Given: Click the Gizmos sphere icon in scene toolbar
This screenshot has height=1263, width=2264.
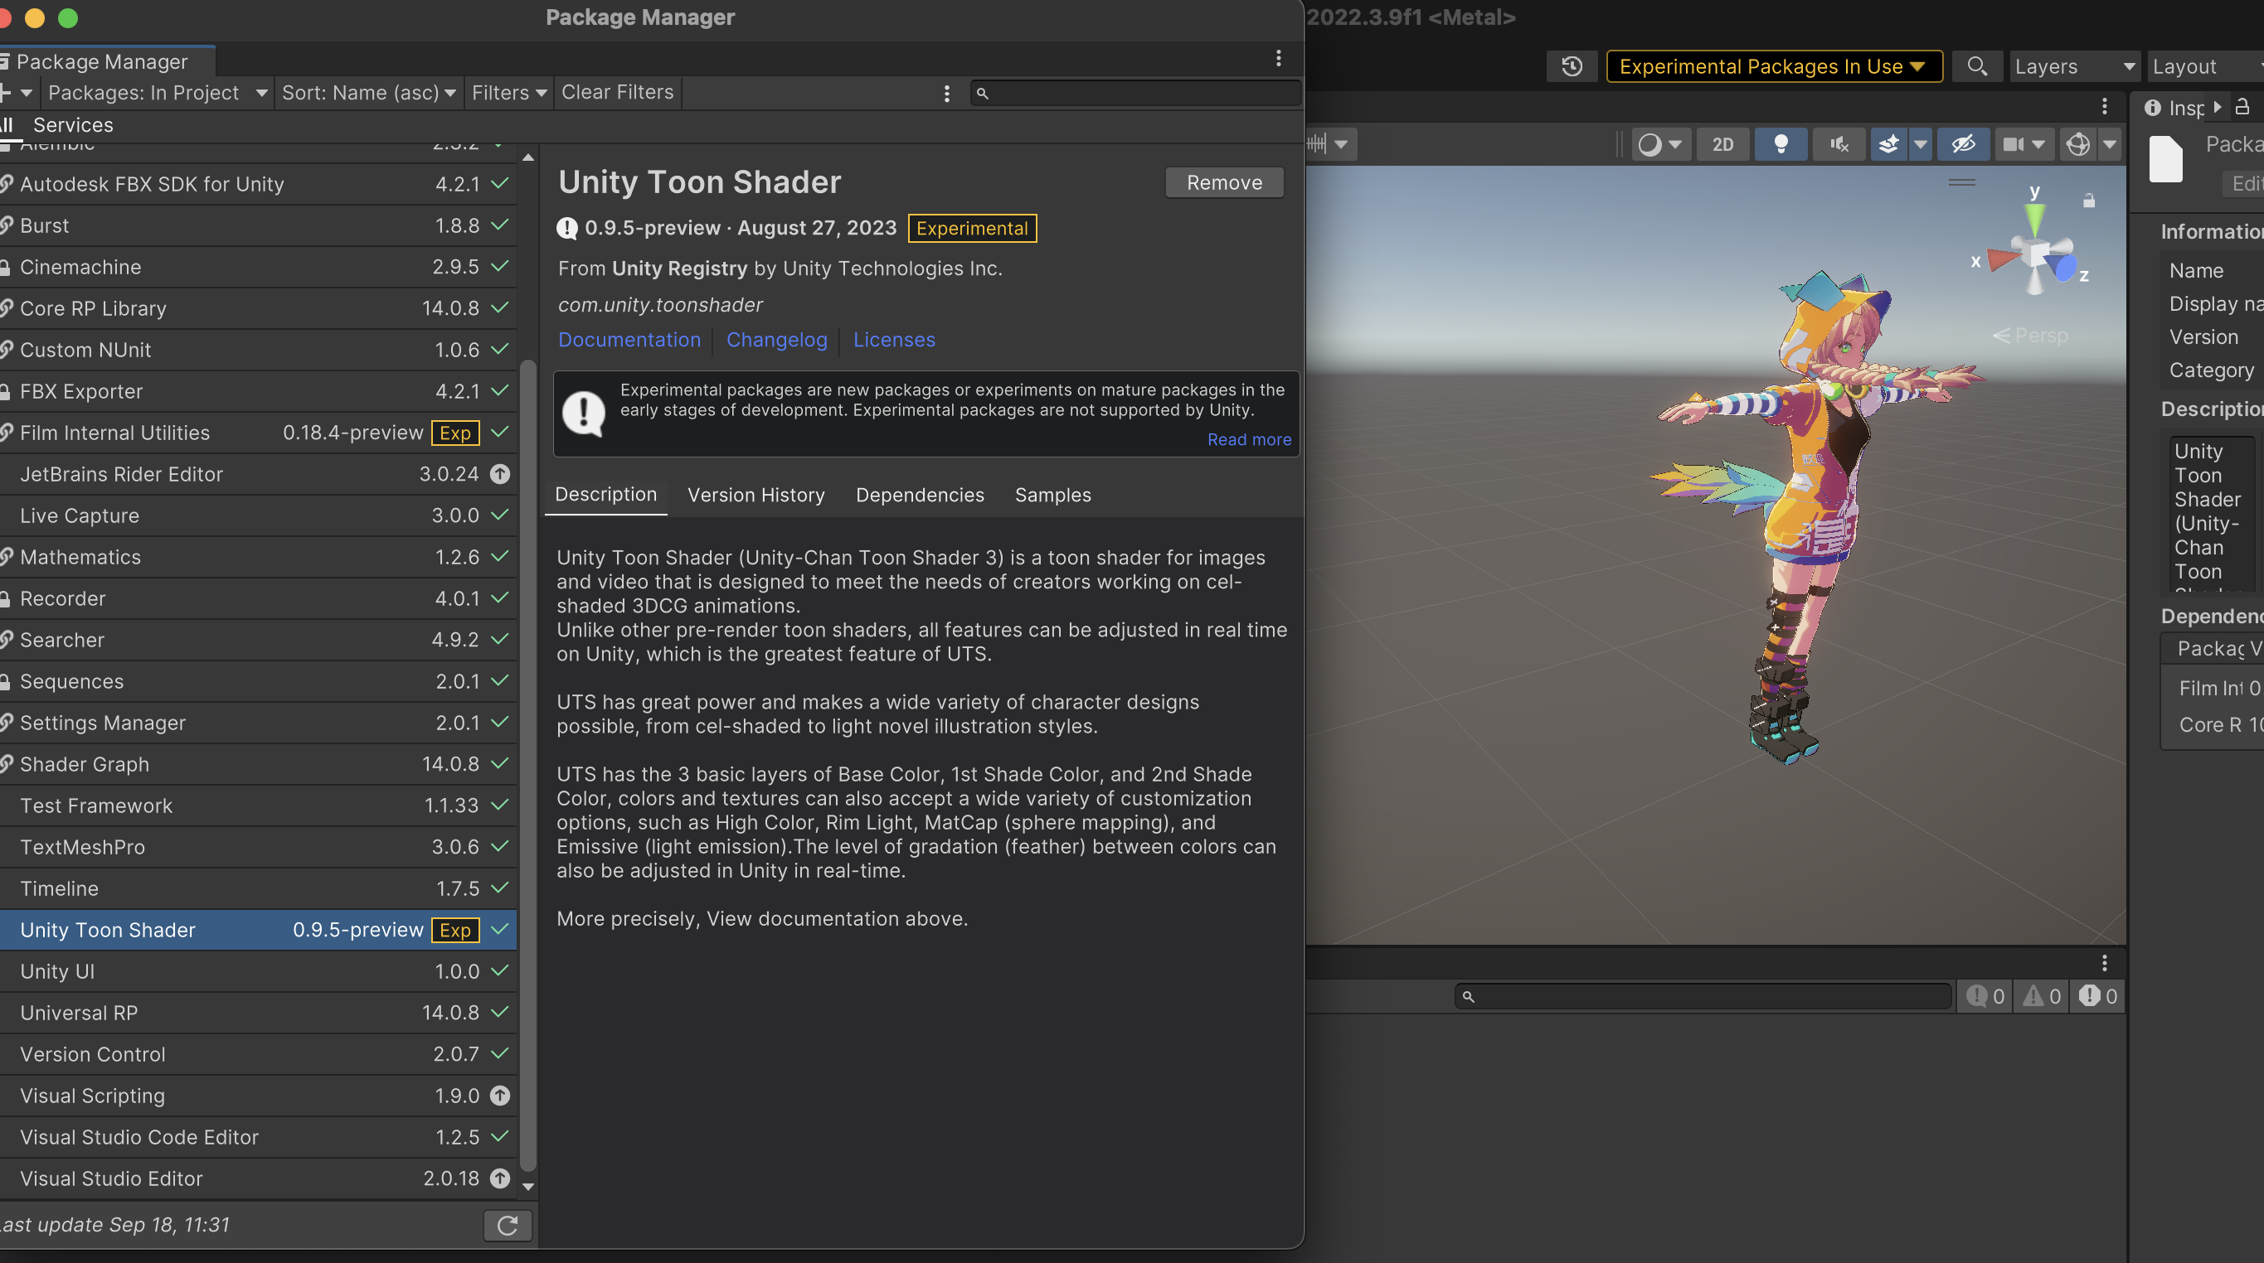Looking at the screenshot, I should (2077, 144).
